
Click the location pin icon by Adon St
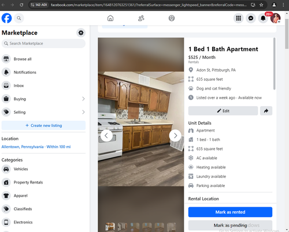point(191,70)
